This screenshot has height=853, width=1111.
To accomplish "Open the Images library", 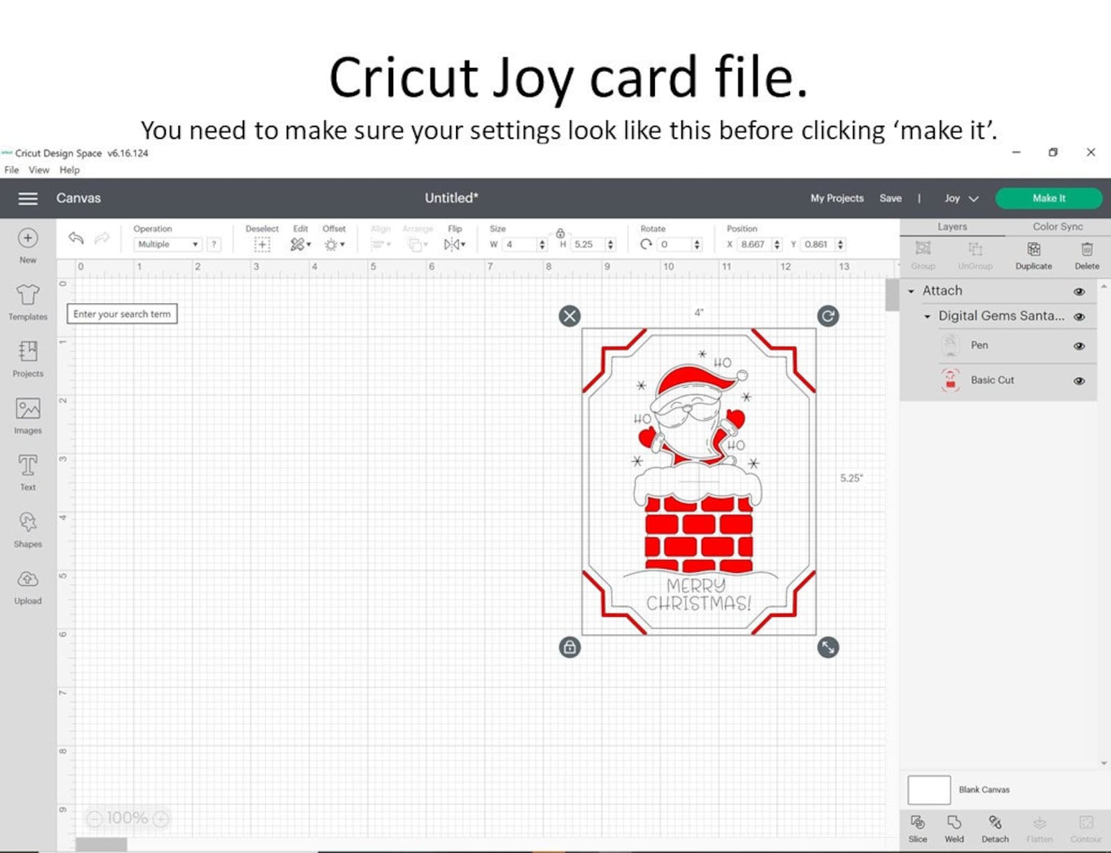I will pos(28,415).
